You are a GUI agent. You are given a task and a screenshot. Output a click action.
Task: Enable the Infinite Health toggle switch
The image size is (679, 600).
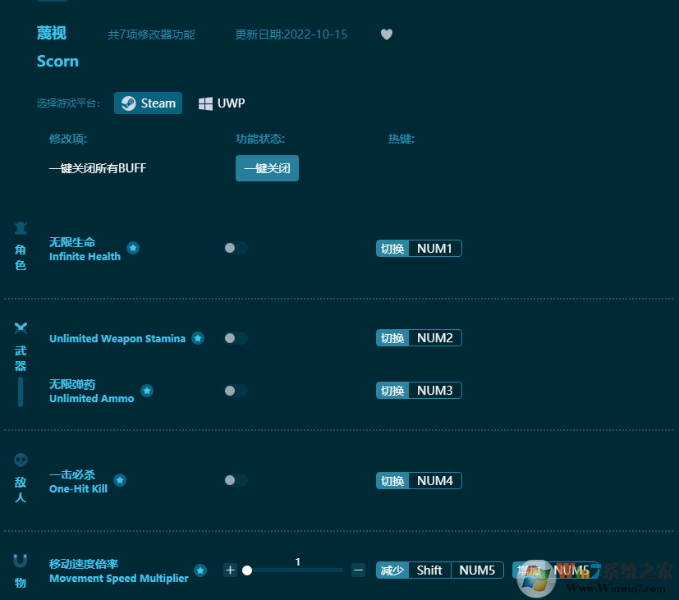click(236, 248)
